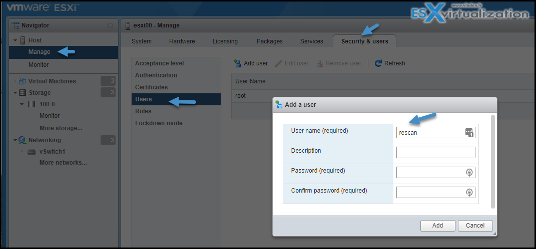Click the Networking globe icon
The width and height of the screenshot is (536, 249).
pos(22,140)
